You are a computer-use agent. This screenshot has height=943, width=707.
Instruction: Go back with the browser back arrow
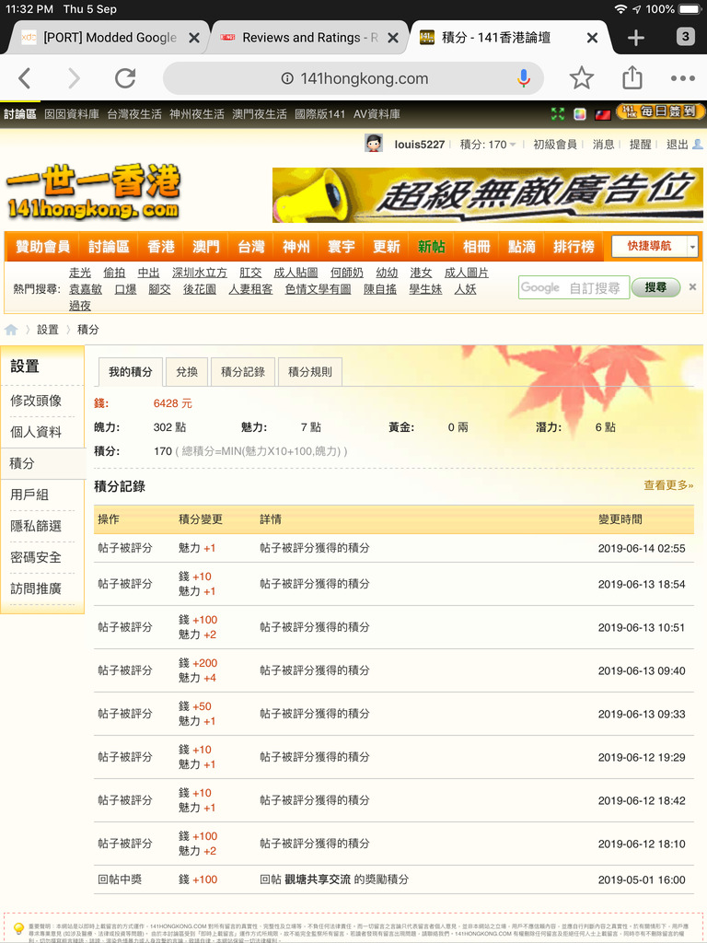click(25, 78)
